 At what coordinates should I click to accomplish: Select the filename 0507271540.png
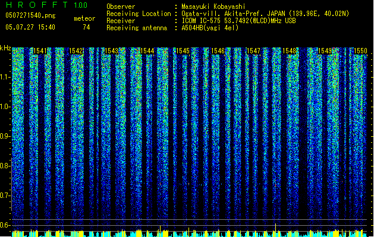(x=30, y=15)
